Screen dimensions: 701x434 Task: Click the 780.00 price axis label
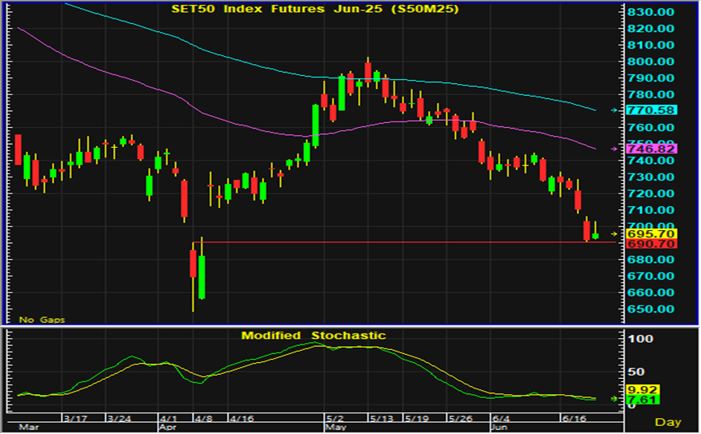[651, 94]
